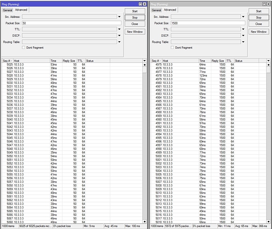Click Start in the right ping window
272x229 pixels.
(259, 11)
